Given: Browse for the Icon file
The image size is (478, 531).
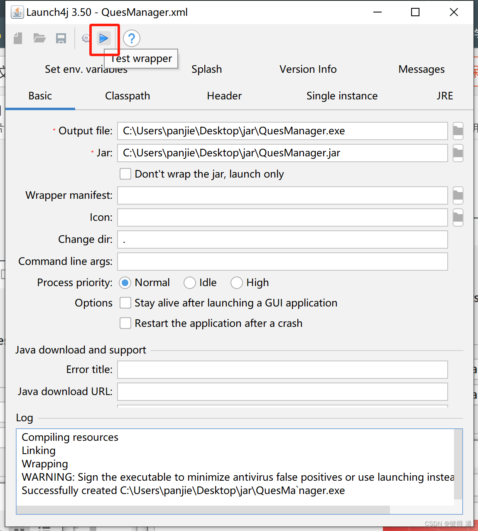Looking at the screenshot, I should tap(458, 217).
